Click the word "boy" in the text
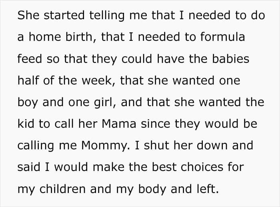The width and height of the screenshot is (280, 207). (x=28, y=102)
